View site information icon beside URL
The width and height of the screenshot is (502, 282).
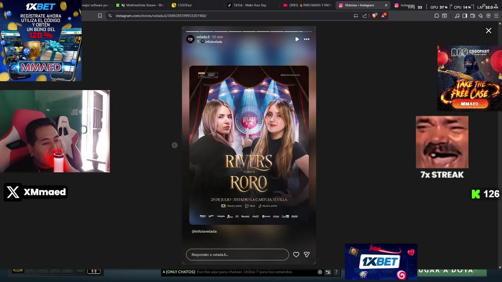coord(110,16)
